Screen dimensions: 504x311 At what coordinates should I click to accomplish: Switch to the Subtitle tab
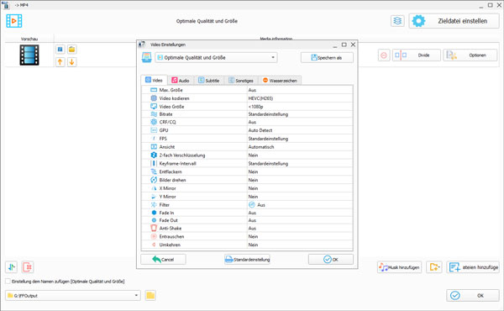209,81
